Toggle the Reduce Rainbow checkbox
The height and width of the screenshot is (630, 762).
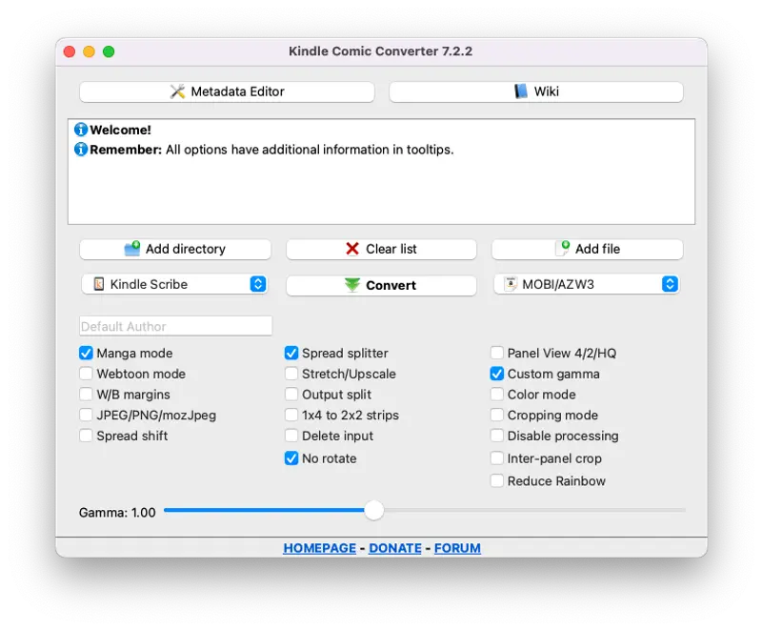(x=496, y=480)
